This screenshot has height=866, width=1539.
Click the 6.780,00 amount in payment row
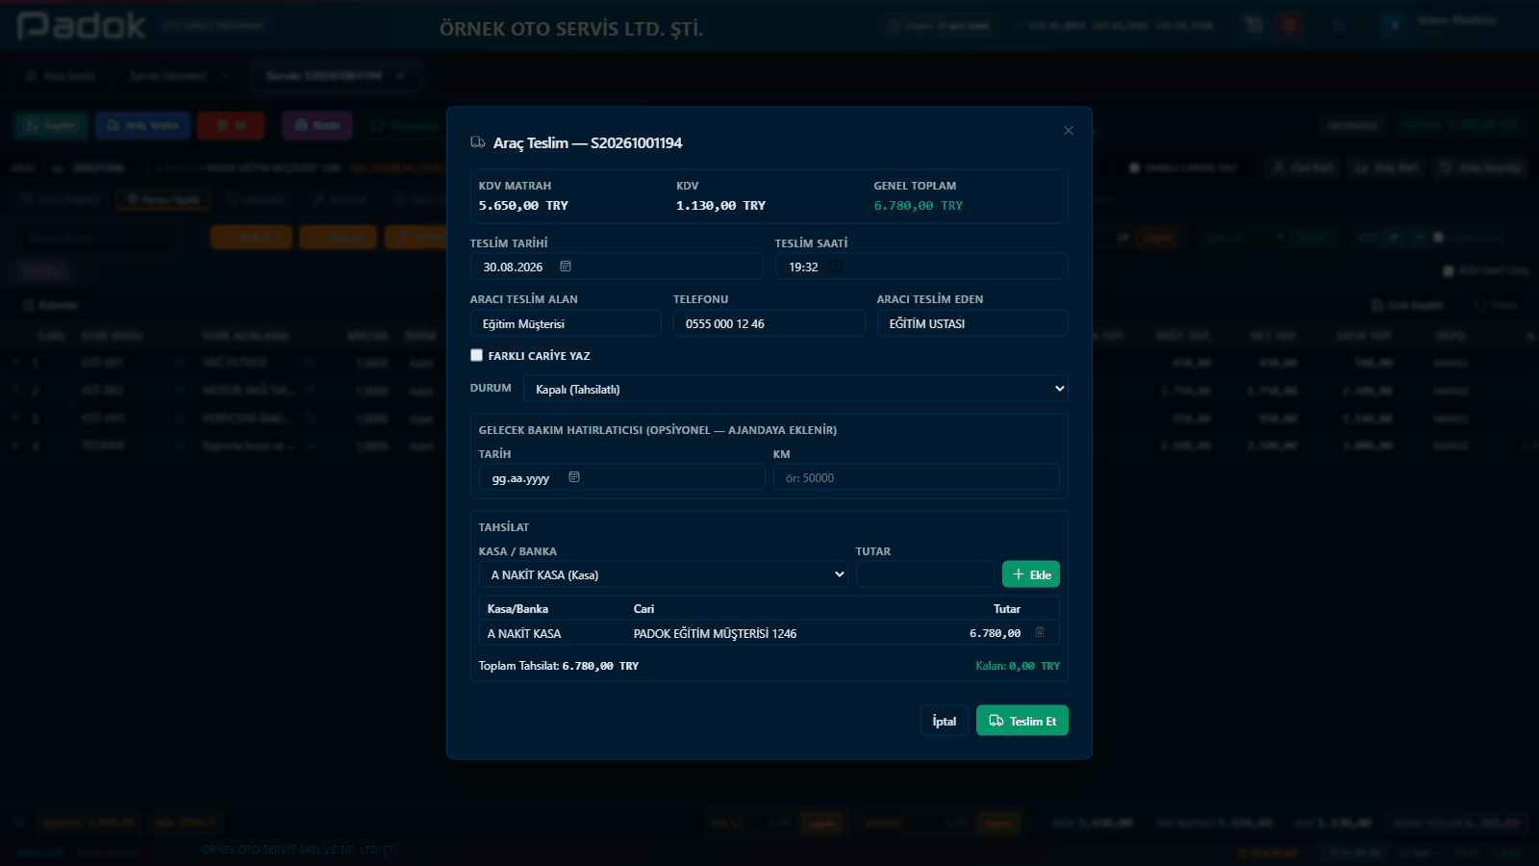(x=995, y=633)
